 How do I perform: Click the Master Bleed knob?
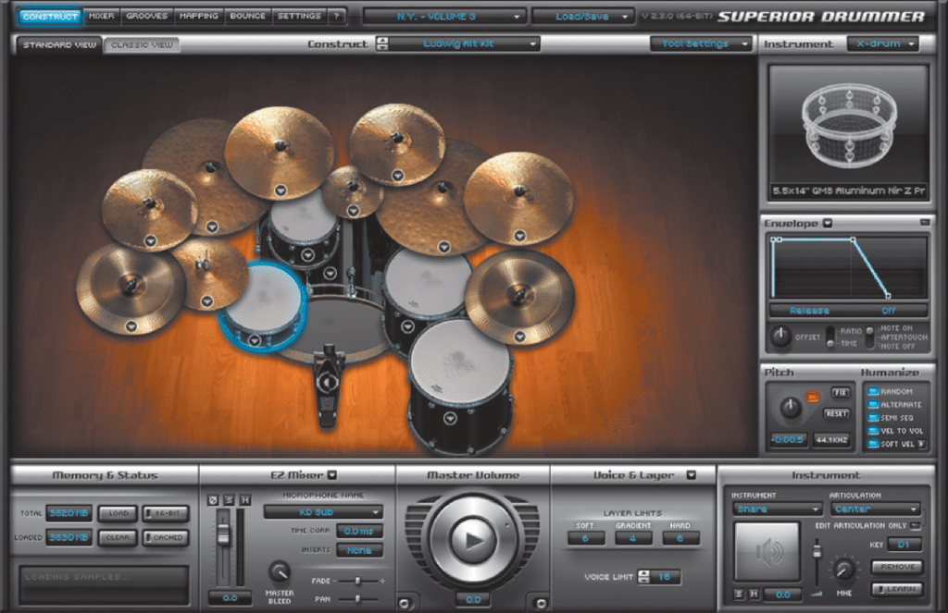click(280, 570)
